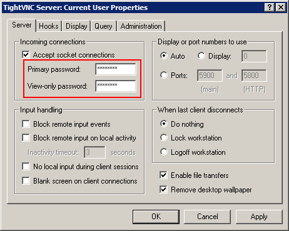289x231 pixels.
Task: Confirm settings with OK button
Action: point(156,217)
